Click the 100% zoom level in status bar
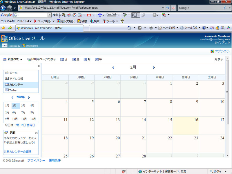 coord(217,171)
